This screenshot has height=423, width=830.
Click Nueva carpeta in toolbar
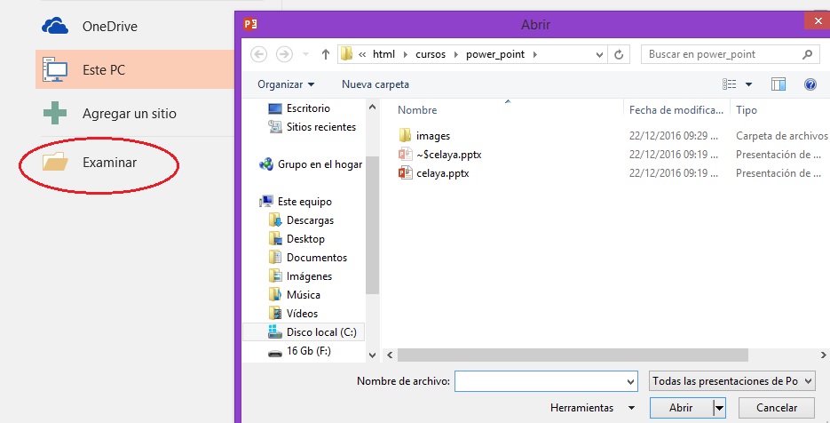(375, 84)
